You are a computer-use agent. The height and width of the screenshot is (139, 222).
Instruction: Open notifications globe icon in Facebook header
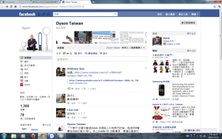click(x=48, y=14)
